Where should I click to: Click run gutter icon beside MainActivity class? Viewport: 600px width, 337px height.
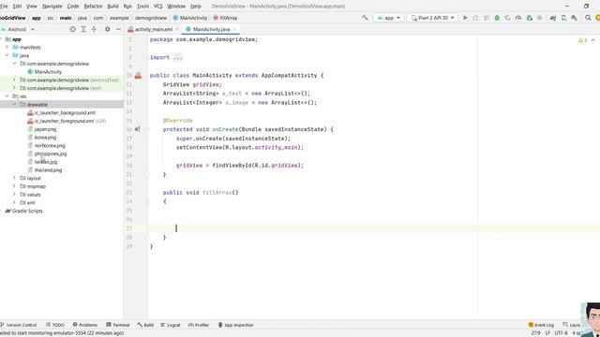(x=138, y=76)
